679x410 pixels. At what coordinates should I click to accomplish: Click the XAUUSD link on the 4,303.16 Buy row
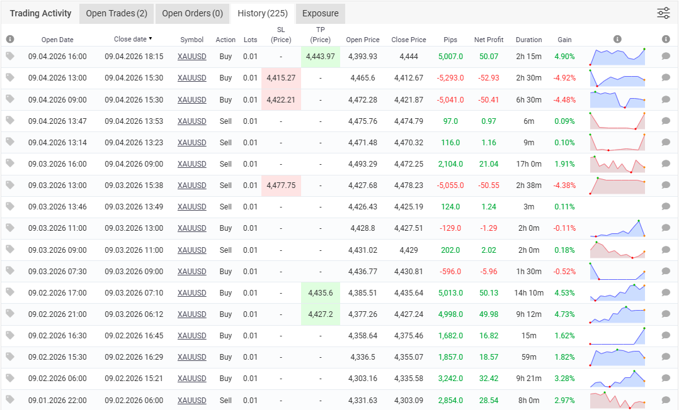pos(192,379)
